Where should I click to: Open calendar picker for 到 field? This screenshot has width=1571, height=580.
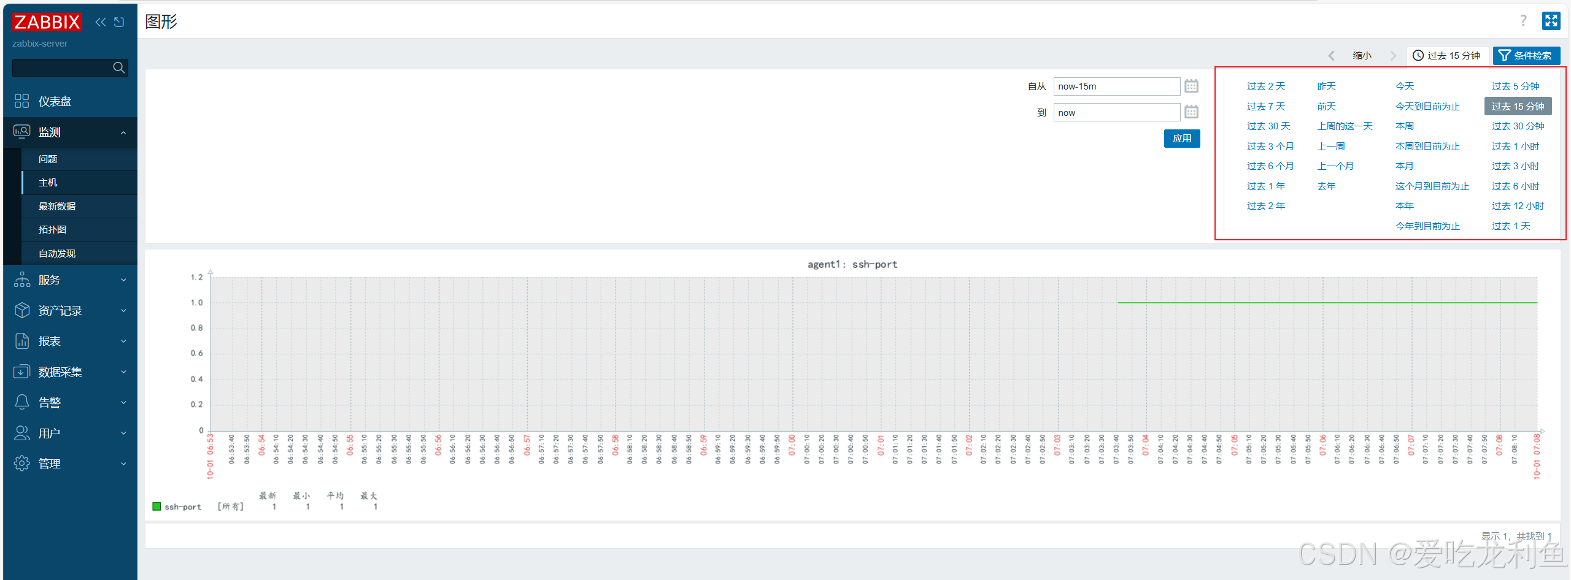(x=1191, y=112)
